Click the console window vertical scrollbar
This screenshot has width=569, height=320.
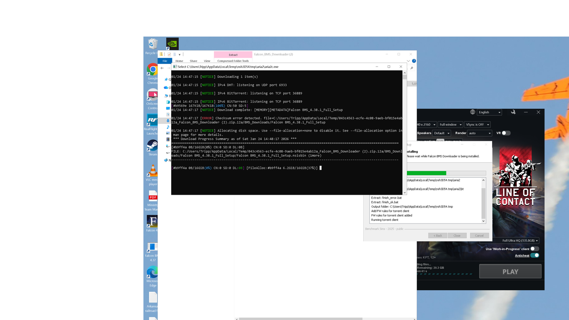(405, 132)
